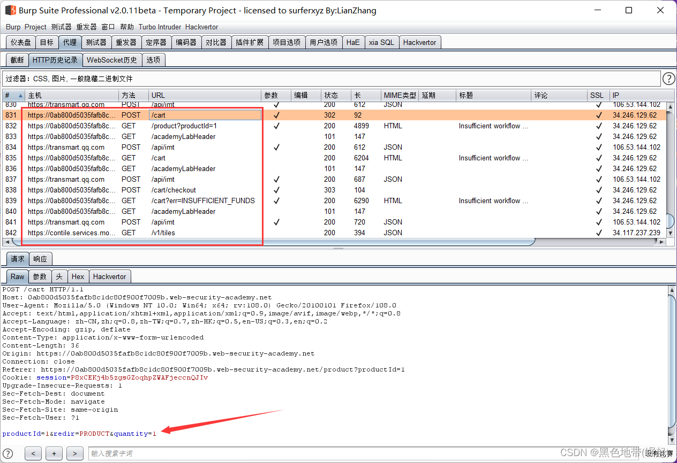Select the 头 request view tab
This screenshot has height=463, width=677.
tap(59, 276)
